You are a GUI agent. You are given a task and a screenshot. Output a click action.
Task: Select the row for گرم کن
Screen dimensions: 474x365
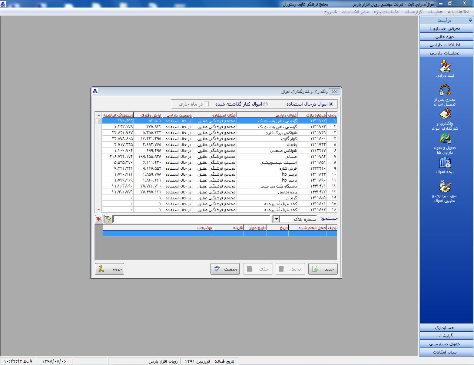[220, 198]
